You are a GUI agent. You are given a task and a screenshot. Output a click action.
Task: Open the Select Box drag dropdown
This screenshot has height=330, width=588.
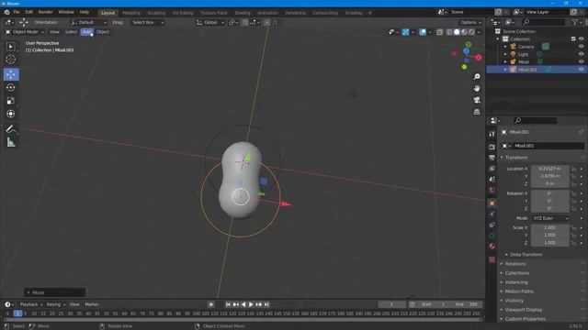[x=148, y=22]
